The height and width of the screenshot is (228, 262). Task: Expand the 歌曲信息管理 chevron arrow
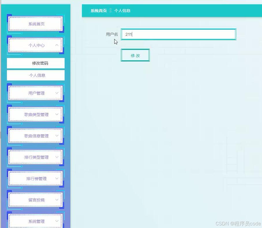click(57, 136)
